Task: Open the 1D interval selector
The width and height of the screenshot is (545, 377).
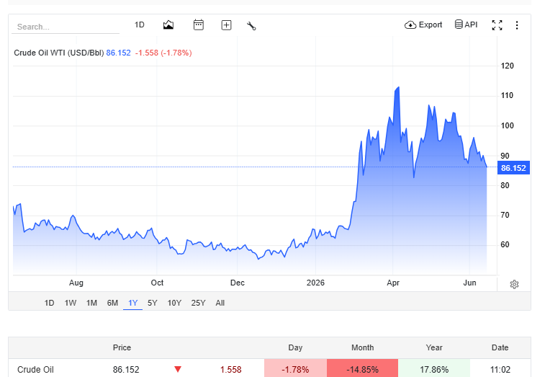Action: (140, 25)
